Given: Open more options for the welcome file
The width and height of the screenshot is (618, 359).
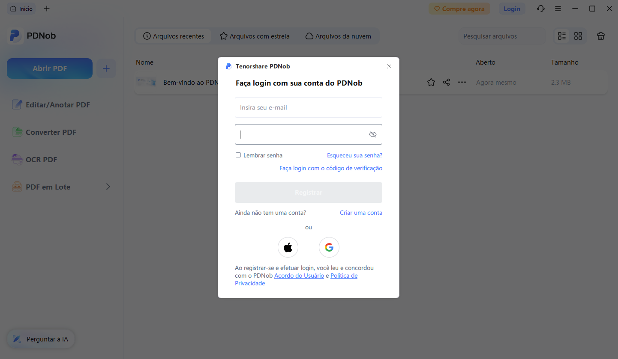Looking at the screenshot, I should (x=462, y=82).
